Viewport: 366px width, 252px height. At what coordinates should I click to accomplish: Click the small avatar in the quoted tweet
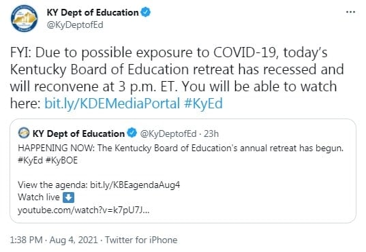24,133
